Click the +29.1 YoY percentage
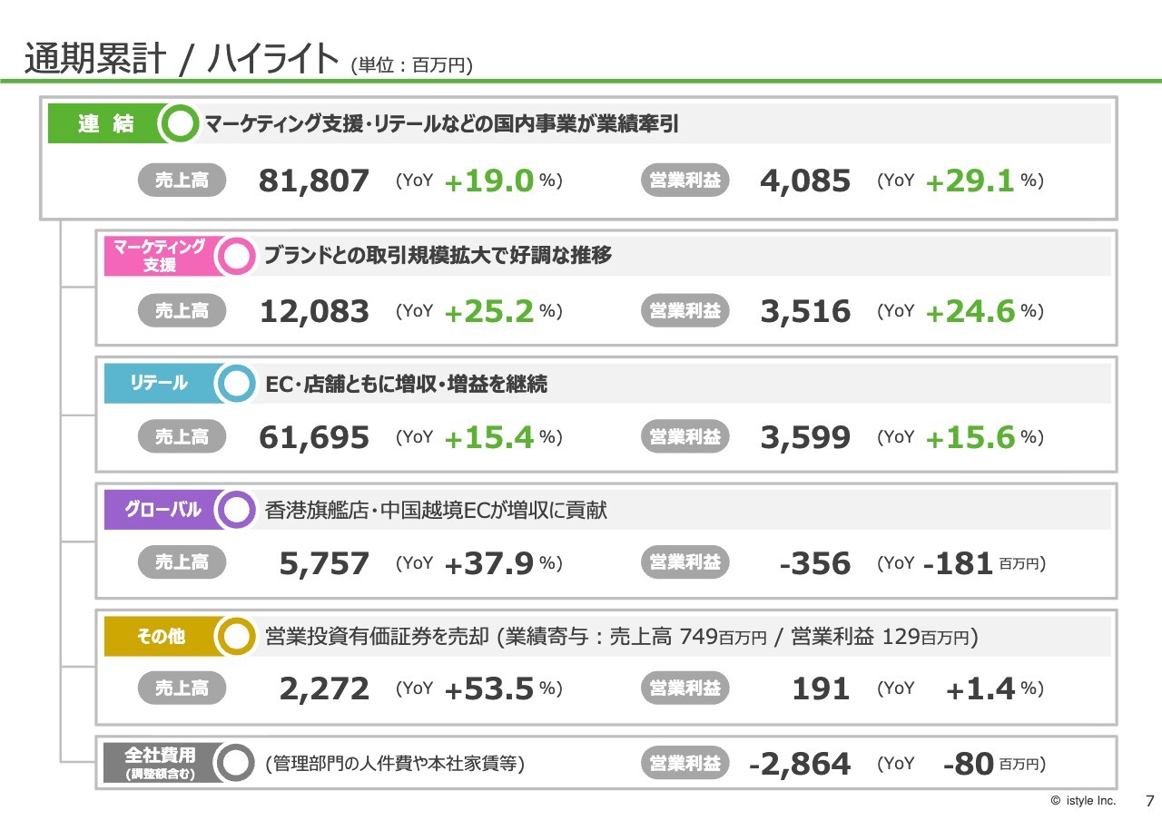Screen dimensions: 1162x820 (970, 181)
